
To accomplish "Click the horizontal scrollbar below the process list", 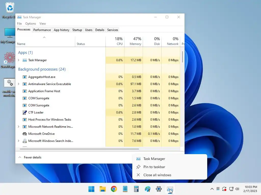I will tap(79, 149).
